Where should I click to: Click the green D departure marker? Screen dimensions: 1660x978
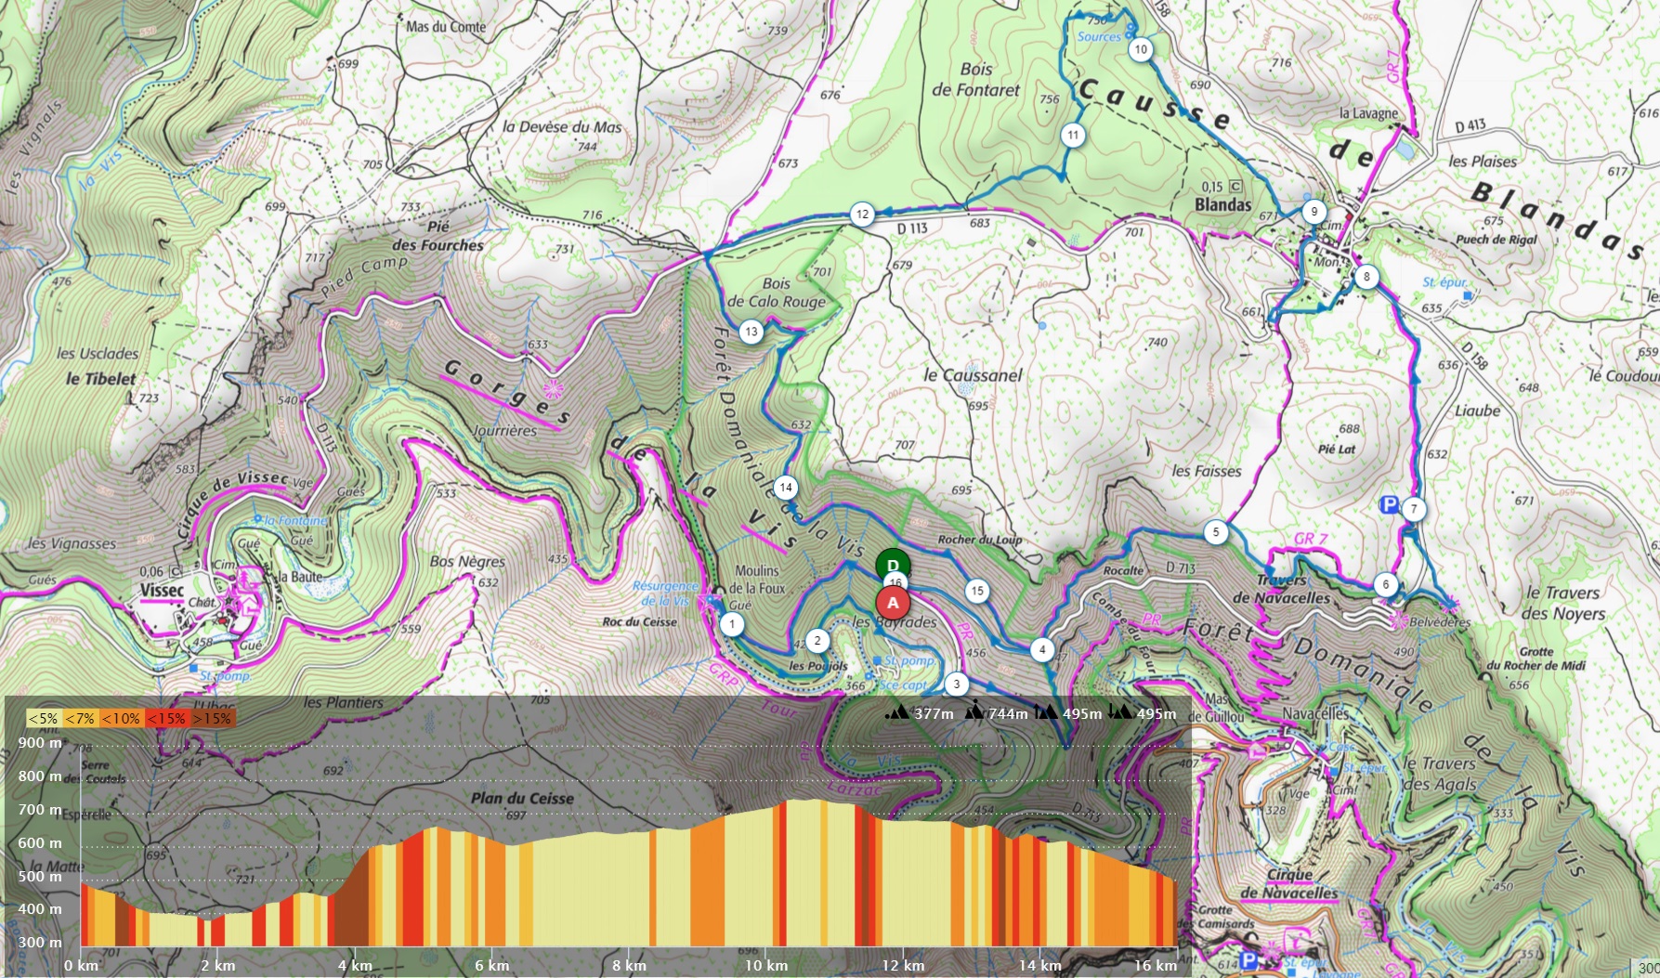click(x=893, y=566)
